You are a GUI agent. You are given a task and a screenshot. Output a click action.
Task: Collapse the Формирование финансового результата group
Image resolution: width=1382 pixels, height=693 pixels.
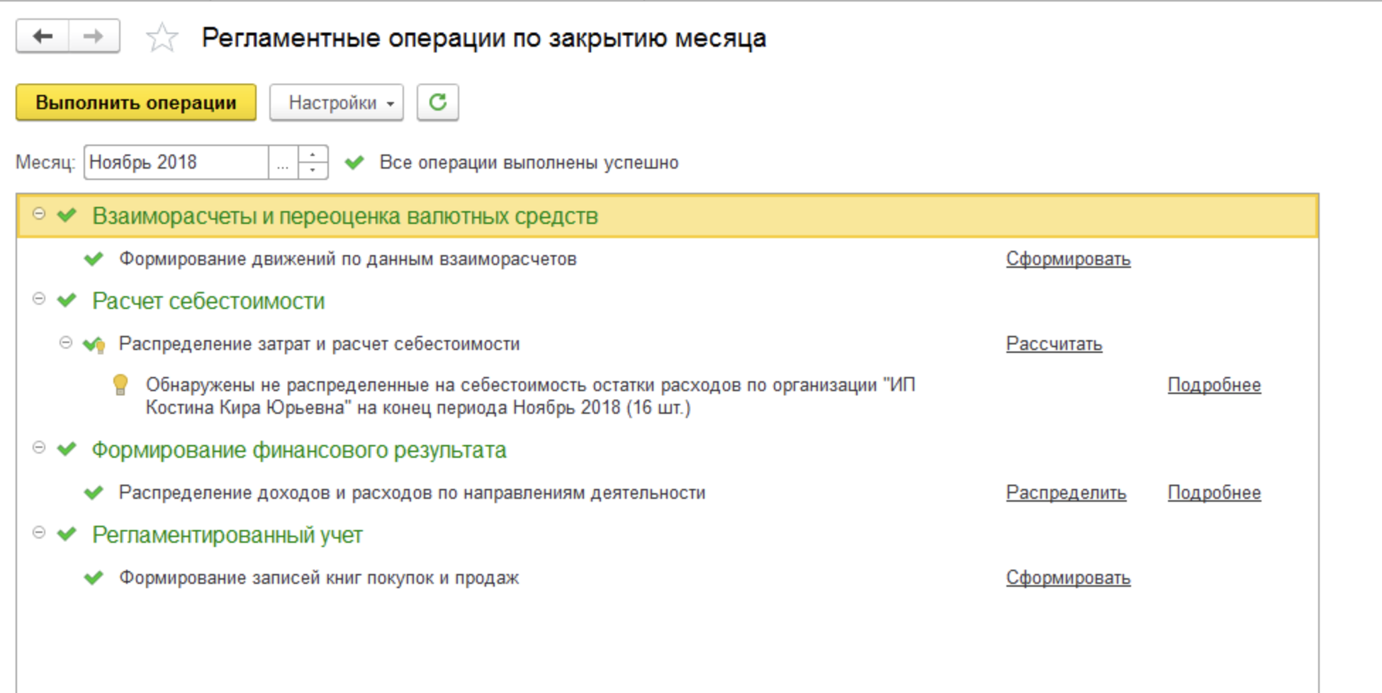[x=39, y=448]
